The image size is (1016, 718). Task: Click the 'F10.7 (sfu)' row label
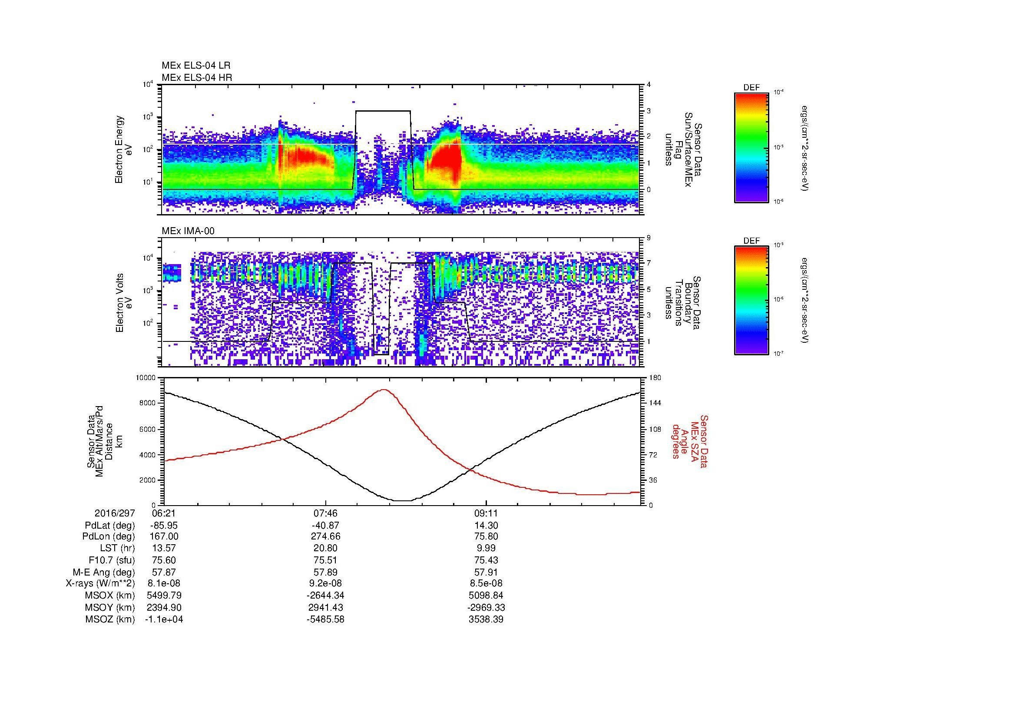[112, 560]
